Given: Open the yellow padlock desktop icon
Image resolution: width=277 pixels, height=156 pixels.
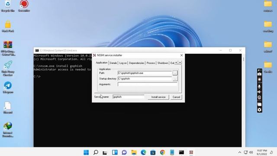Looking at the screenshot, I should pos(8,26).
